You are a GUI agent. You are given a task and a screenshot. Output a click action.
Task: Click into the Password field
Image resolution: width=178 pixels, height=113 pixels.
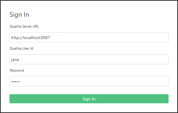[89, 81]
